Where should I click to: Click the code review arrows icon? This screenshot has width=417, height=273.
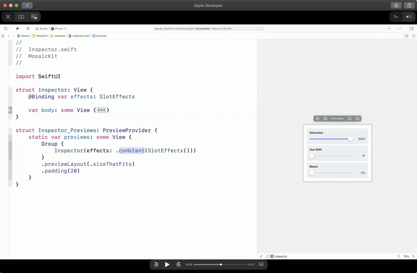point(400,28)
